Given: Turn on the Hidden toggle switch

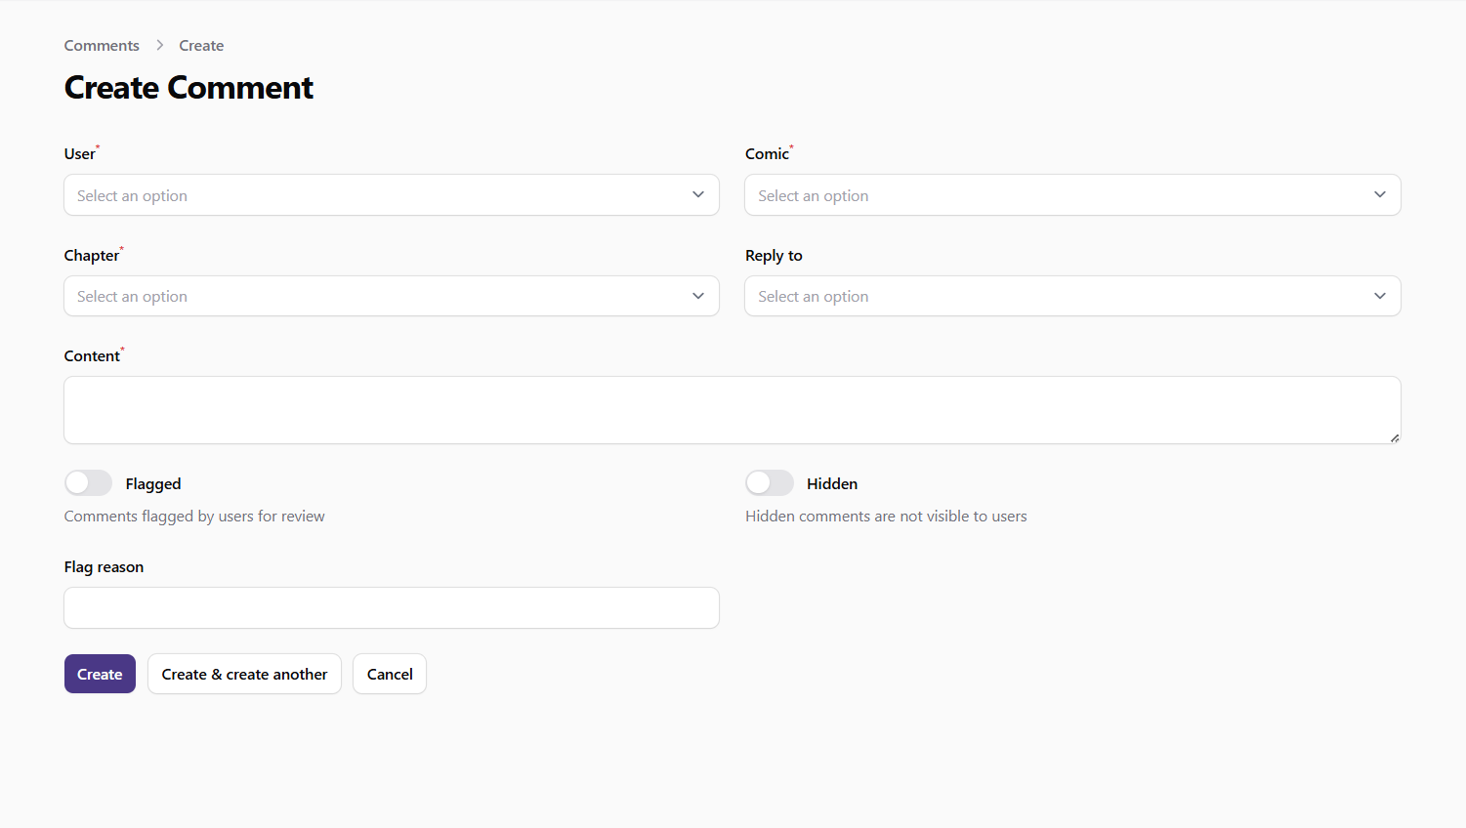Looking at the screenshot, I should point(770,483).
